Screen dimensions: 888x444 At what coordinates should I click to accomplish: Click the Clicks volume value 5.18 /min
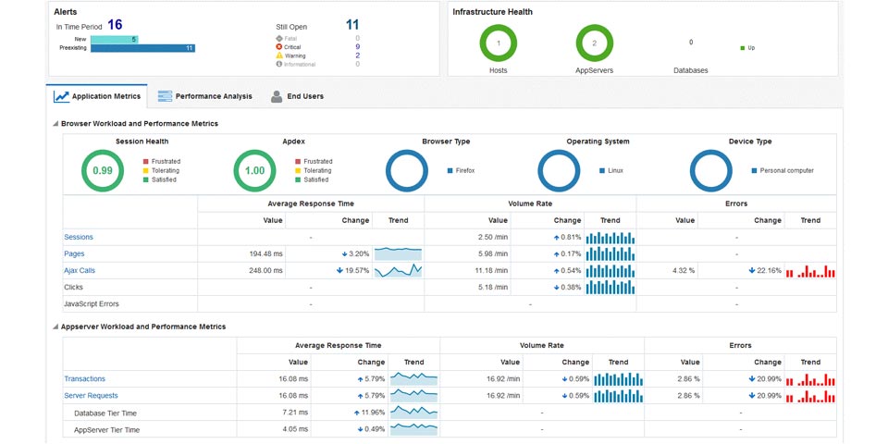(x=493, y=288)
